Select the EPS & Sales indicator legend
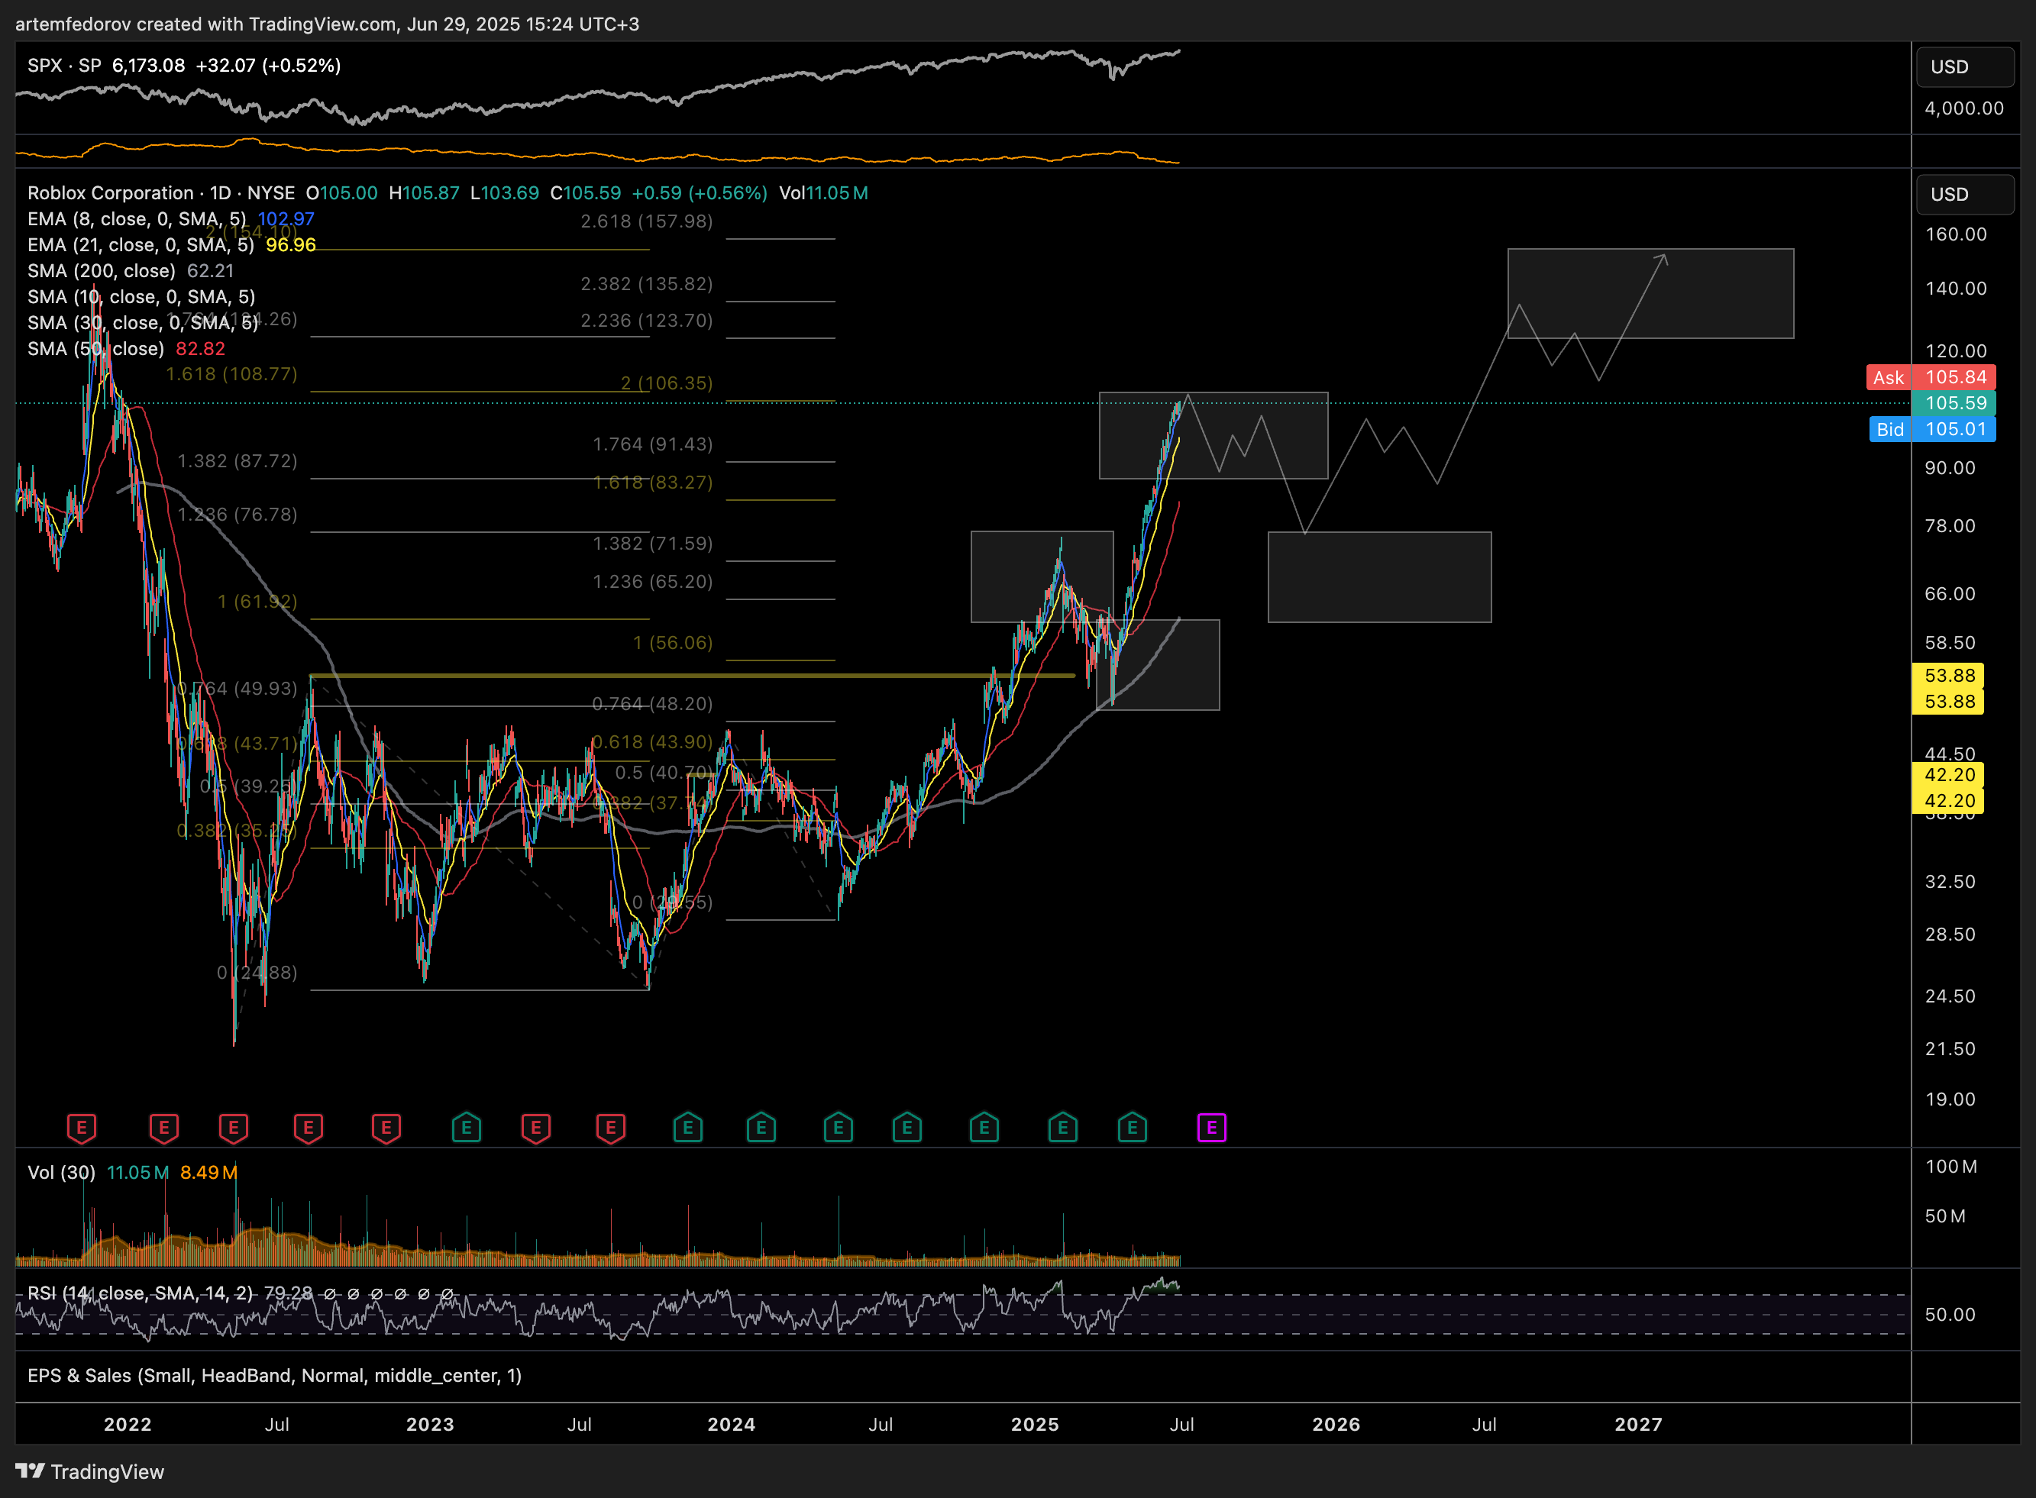 [275, 1376]
